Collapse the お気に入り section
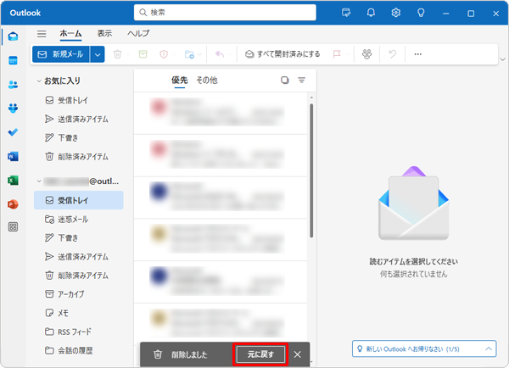This screenshot has height=368, width=509. [x=39, y=81]
